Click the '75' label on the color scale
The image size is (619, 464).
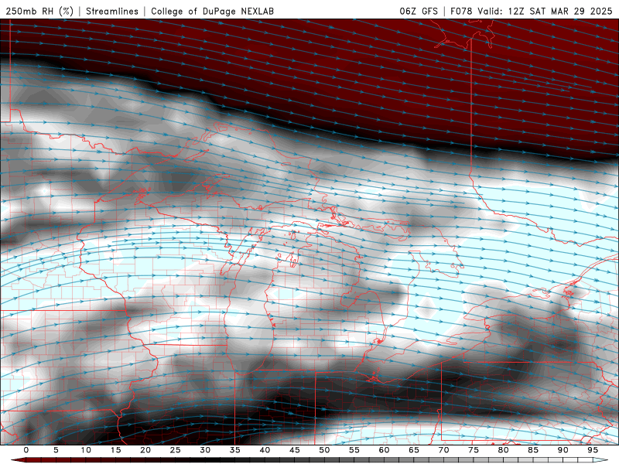(474, 450)
